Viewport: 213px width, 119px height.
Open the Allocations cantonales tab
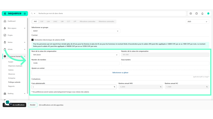click(87, 22)
